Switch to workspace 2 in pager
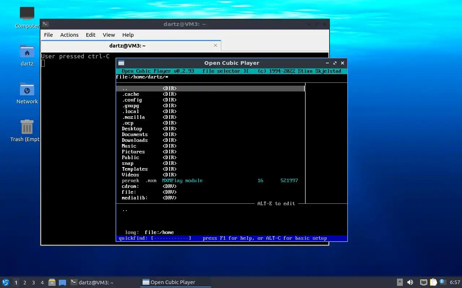The image size is (462, 288). click(x=25, y=283)
